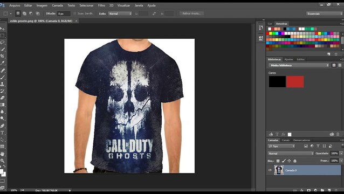Select the Move tool
Viewport: 344px width, 194px height.
2,29
